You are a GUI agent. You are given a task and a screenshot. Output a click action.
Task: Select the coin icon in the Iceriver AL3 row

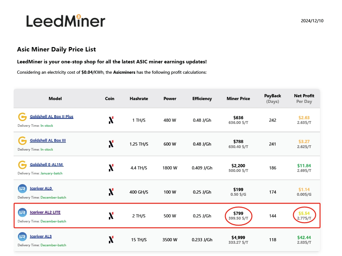111,240
